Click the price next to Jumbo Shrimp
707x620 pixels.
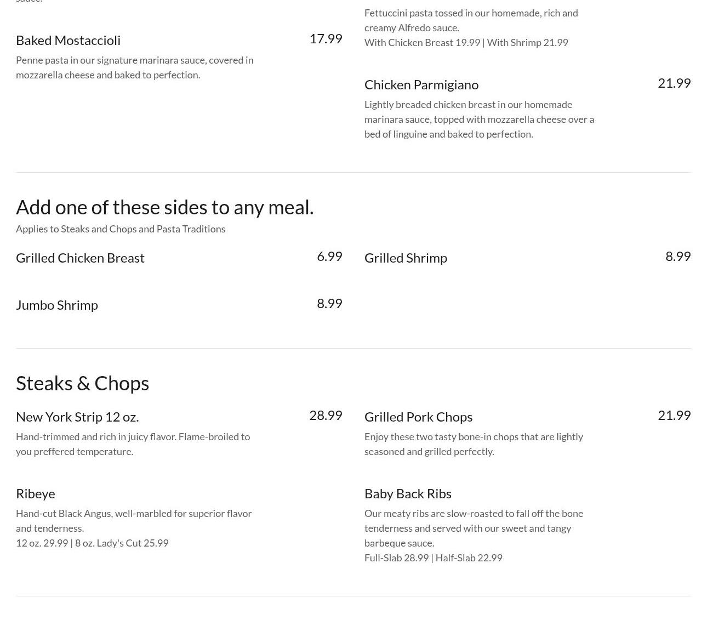[329, 303]
